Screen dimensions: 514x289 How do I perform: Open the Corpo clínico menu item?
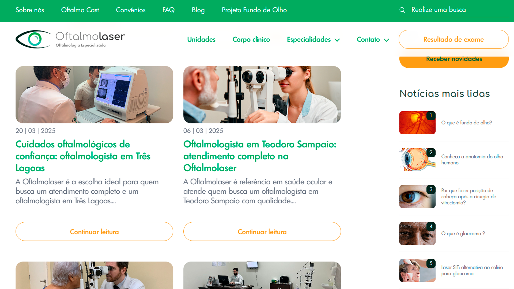[x=251, y=39]
